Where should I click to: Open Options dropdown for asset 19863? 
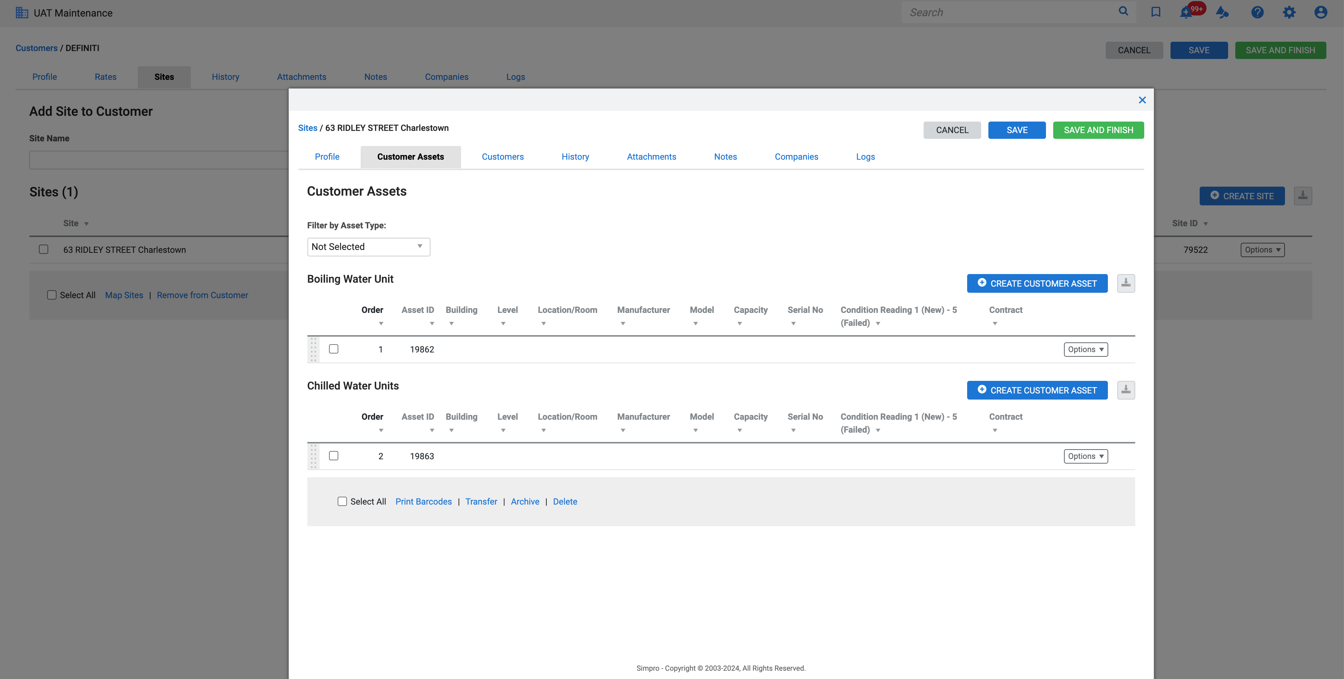pyautogui.click(x=1086, y=456)
